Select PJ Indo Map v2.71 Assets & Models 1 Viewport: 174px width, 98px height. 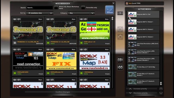[x=143, y=74]
